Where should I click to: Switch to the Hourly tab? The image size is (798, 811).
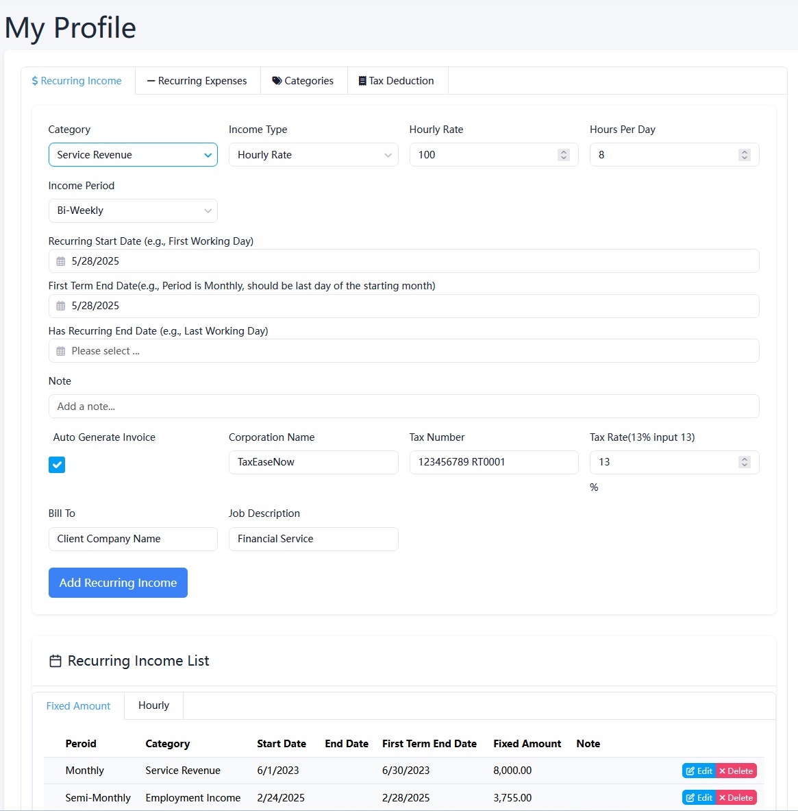point(153,705)
